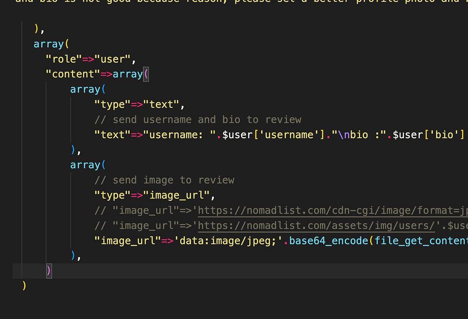The image size is (468, 319).
Task: Click the "image_url" value on the type line
Action: (176, 195)
